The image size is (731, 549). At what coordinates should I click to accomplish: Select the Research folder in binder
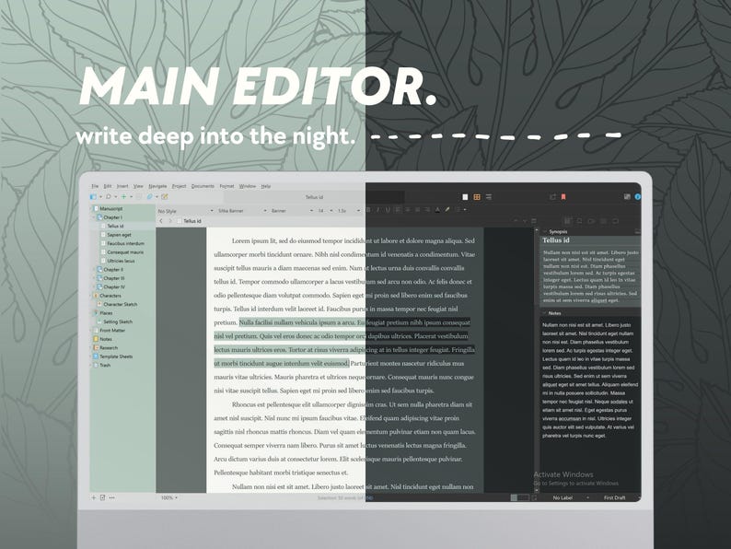(x=109, y=347)
